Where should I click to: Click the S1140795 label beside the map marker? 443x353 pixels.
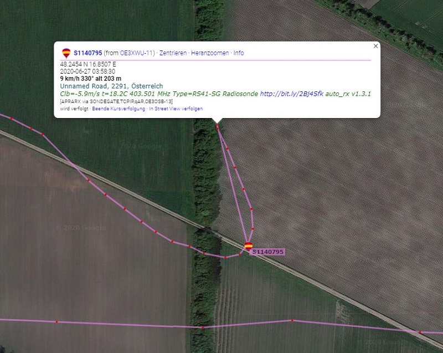267,252
